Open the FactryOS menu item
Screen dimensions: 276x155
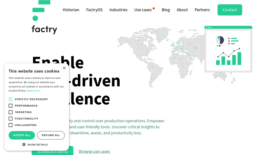pyautogui.click(x=94, y=10)
